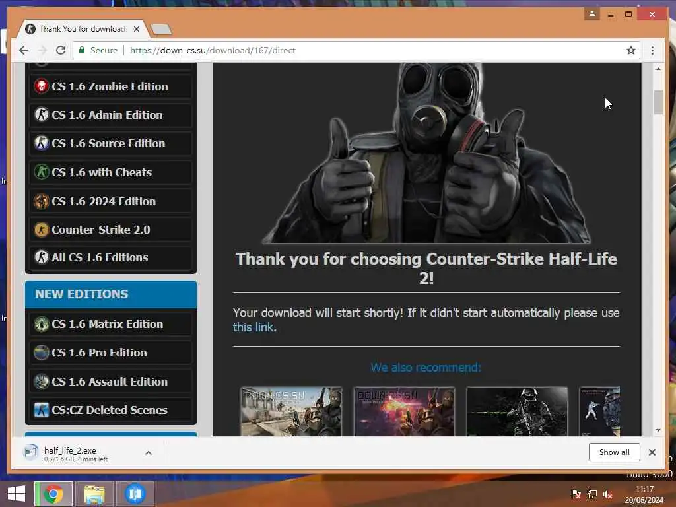This screenshot has width=676, height=507.
Task: Click the gas mask soldier image
Action: [426, 153]
